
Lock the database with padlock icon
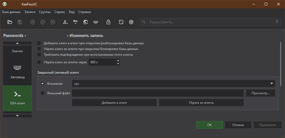[x=108, y=22]
